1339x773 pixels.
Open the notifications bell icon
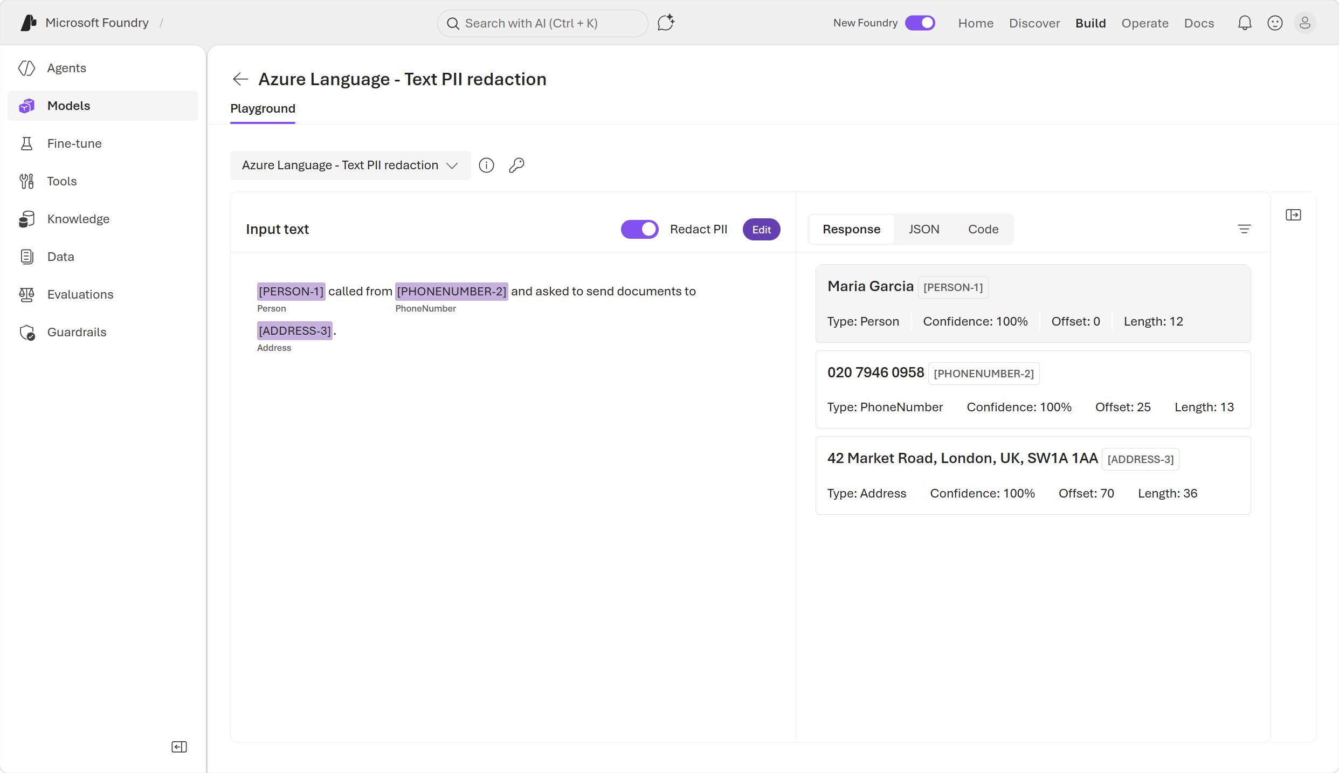(x=1245, y=23)
